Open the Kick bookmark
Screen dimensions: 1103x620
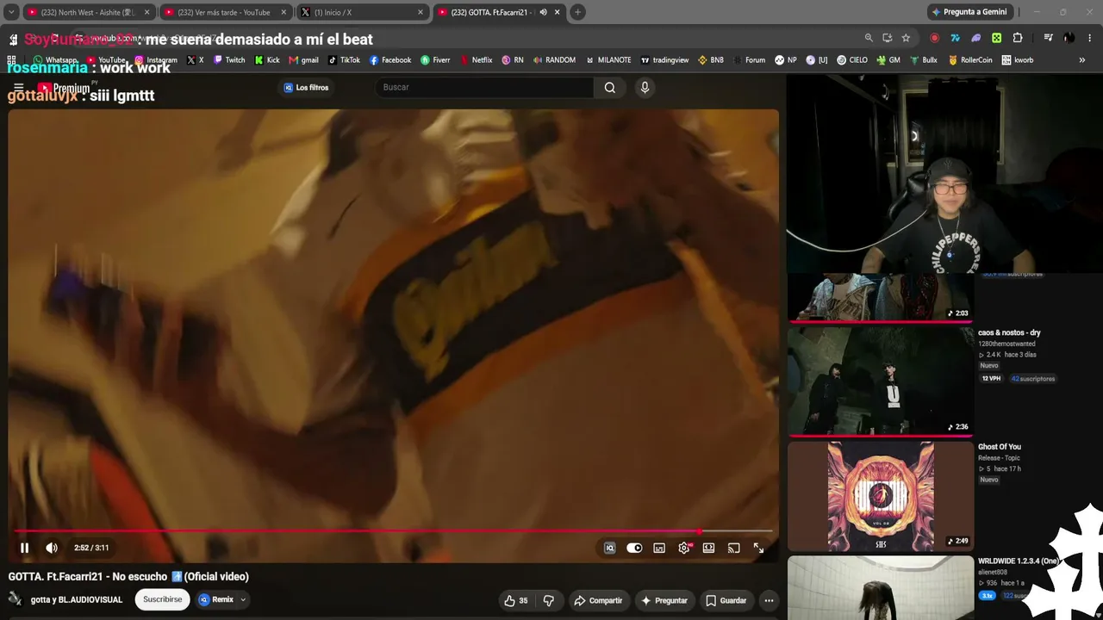[x=267, y=60]
